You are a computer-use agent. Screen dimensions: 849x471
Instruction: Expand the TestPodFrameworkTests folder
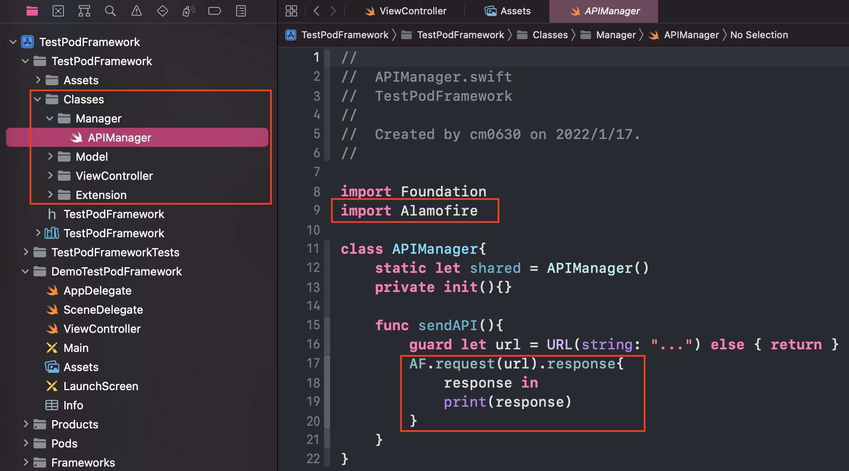(26, 252)
